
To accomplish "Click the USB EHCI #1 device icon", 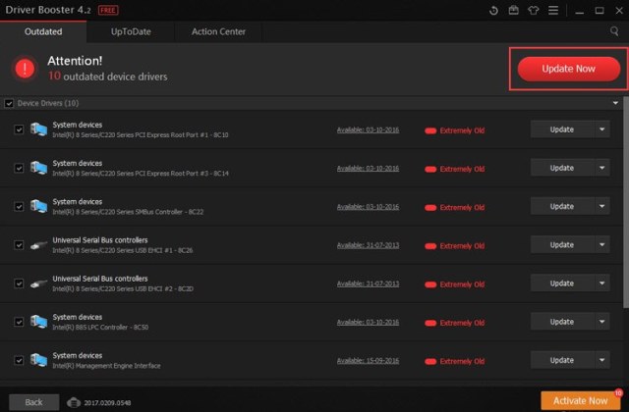I will point(39,244).
